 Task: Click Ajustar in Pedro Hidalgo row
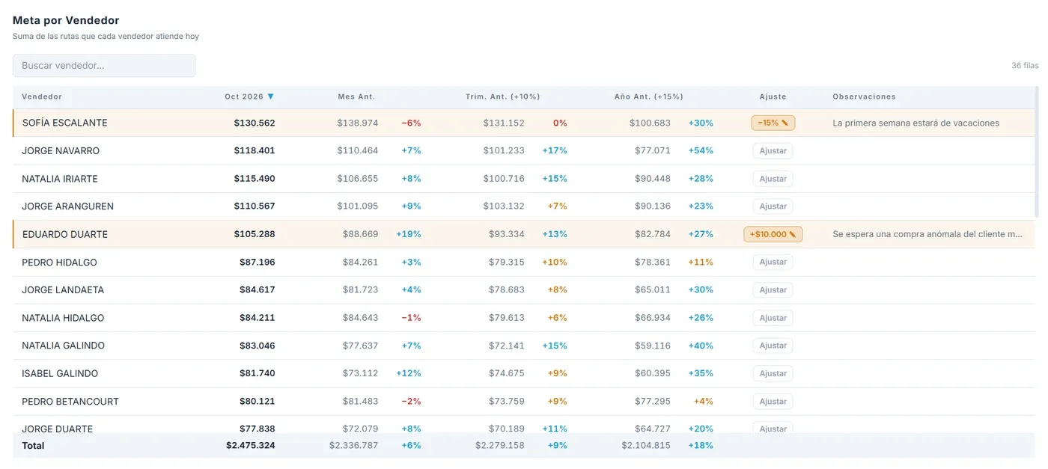click(773, 263)
